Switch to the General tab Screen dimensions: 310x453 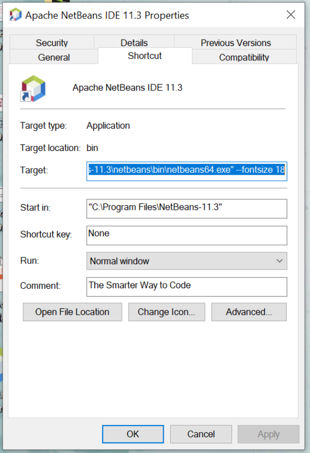(x=54, y=57)
